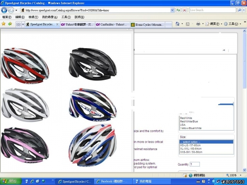Click the address bar URL field

95,10
